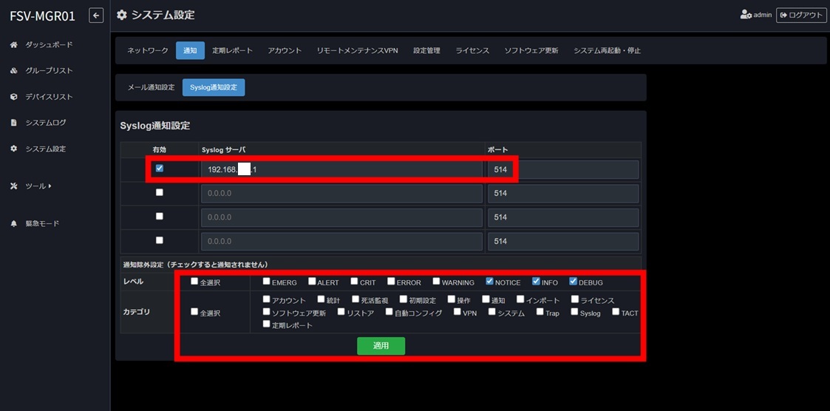
Task: Check the 自動コンフィグ category checkbox
Action: 389,312
